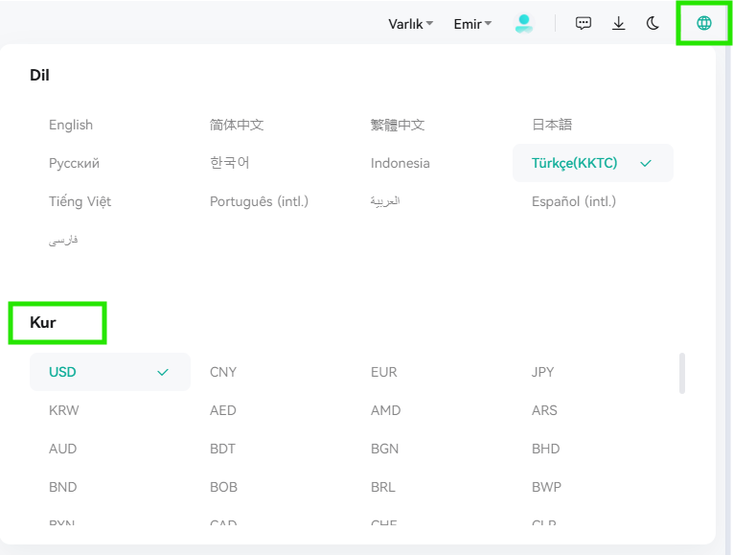Expand the Emir dropdown menu
733x555 pixels.
[472, 24]
